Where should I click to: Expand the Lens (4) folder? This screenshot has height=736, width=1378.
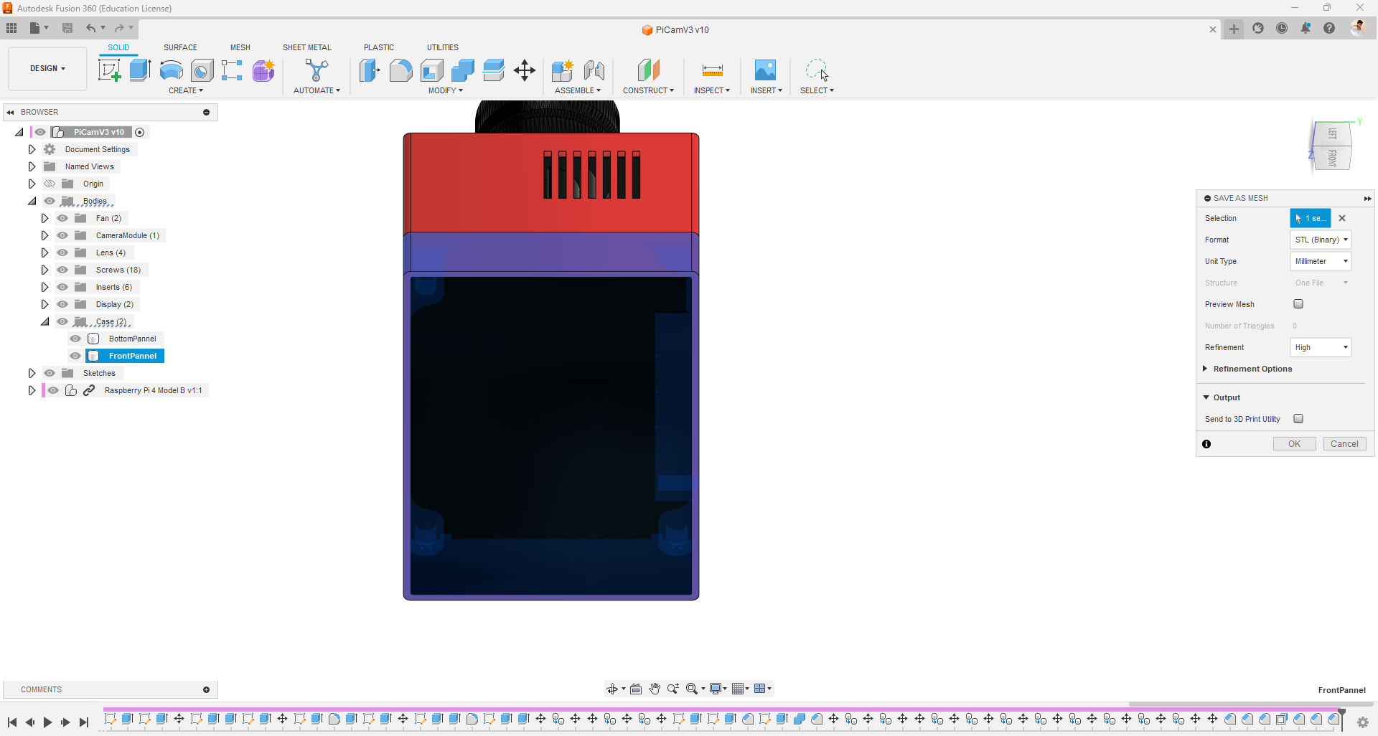pos(44,253)
